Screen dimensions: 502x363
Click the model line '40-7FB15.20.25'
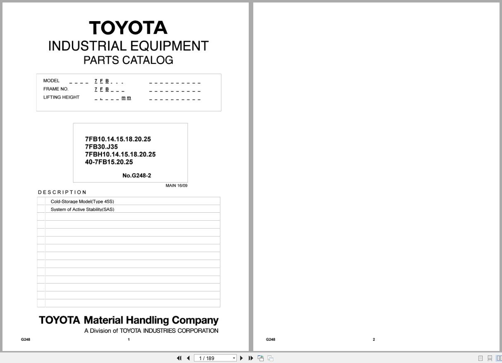pyautogui.click(x=109, y=162)
